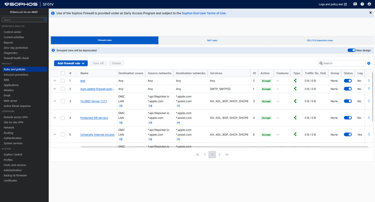
Task: Toggle the New design switch
Action: [x=351, y=50]
